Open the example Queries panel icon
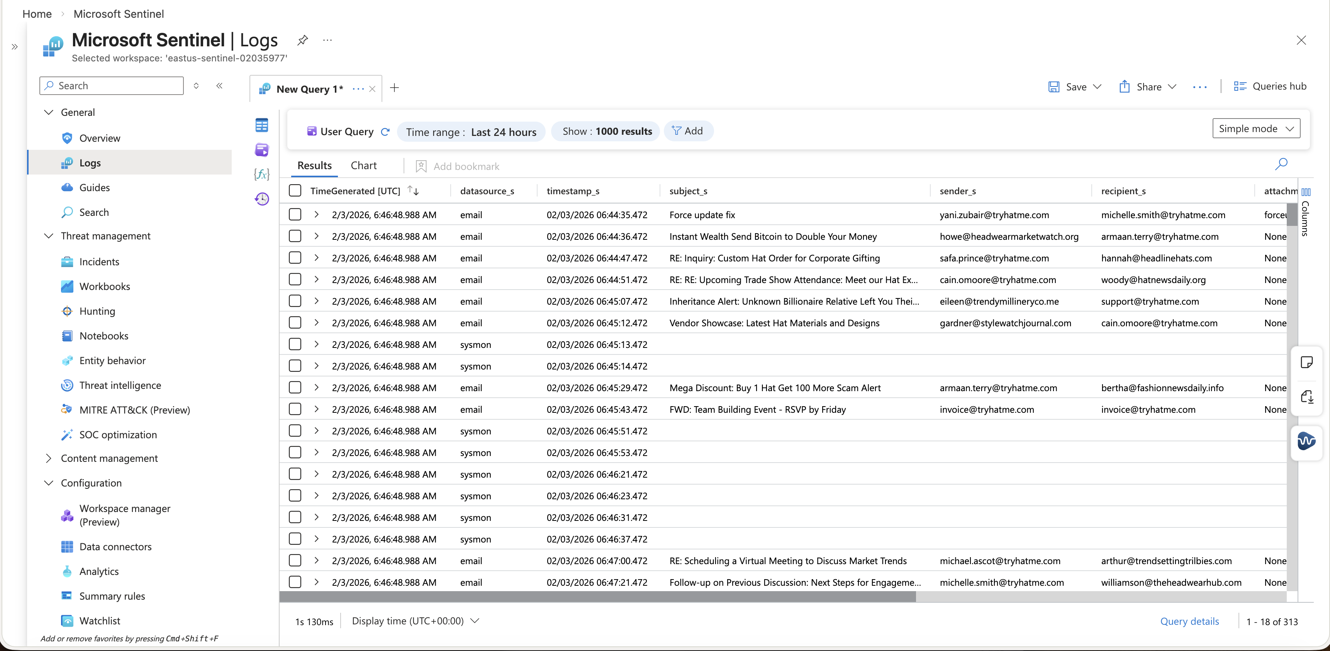1330x651 pixels. click(x=262, y=150)
